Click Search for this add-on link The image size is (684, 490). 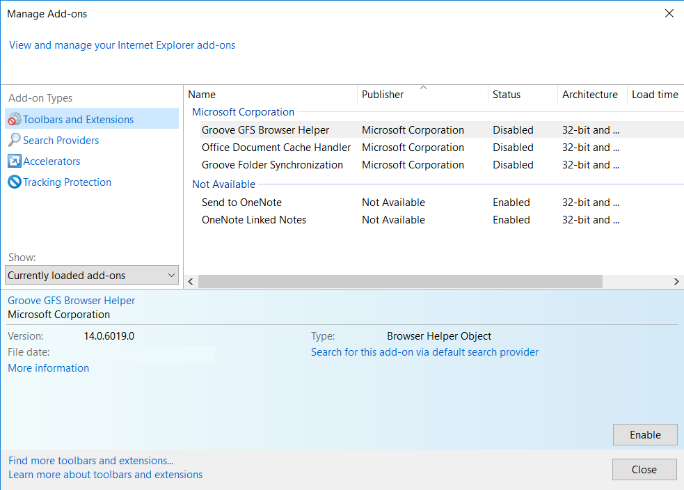pyautogui.click(x=424, y=352)
